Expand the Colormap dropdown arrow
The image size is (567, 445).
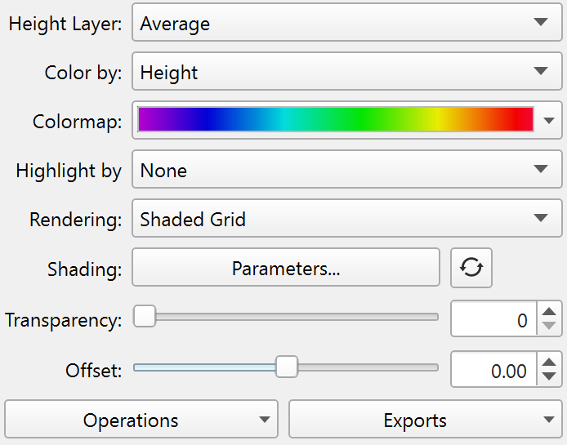[549, 122]
